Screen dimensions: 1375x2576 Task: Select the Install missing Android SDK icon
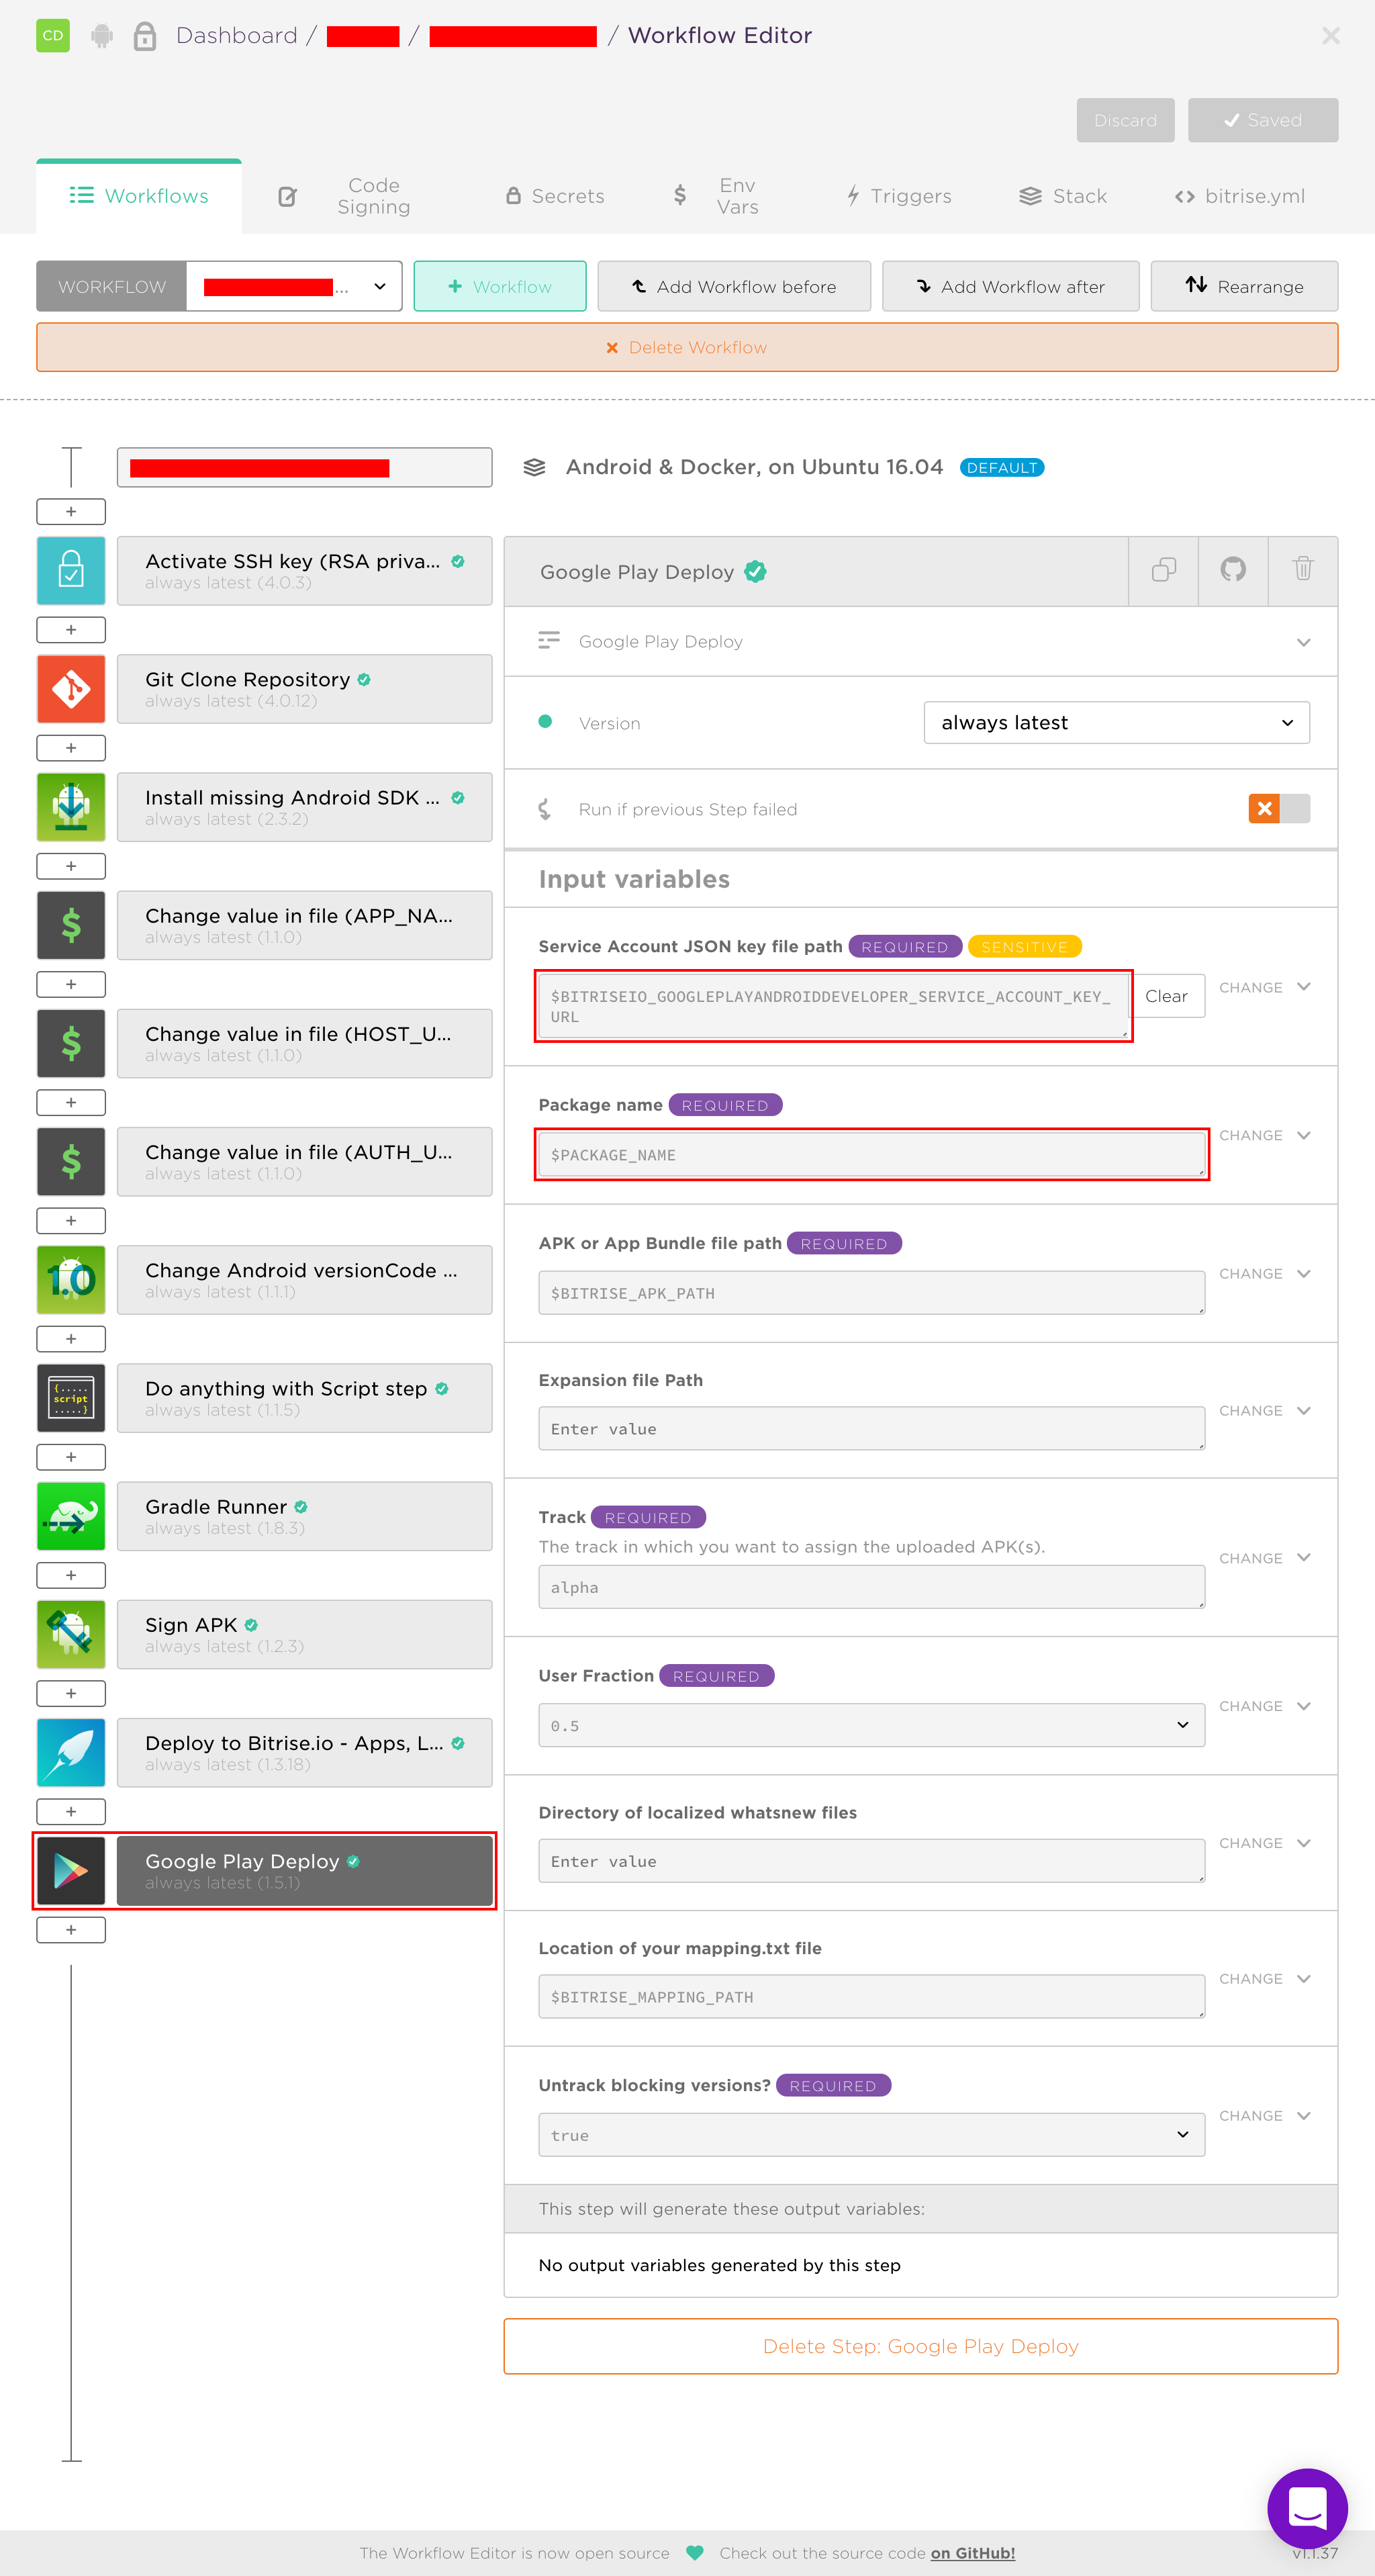point(70,806)
